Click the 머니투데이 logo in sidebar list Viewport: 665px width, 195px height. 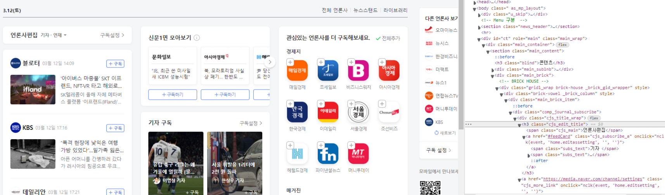(429, 109)
